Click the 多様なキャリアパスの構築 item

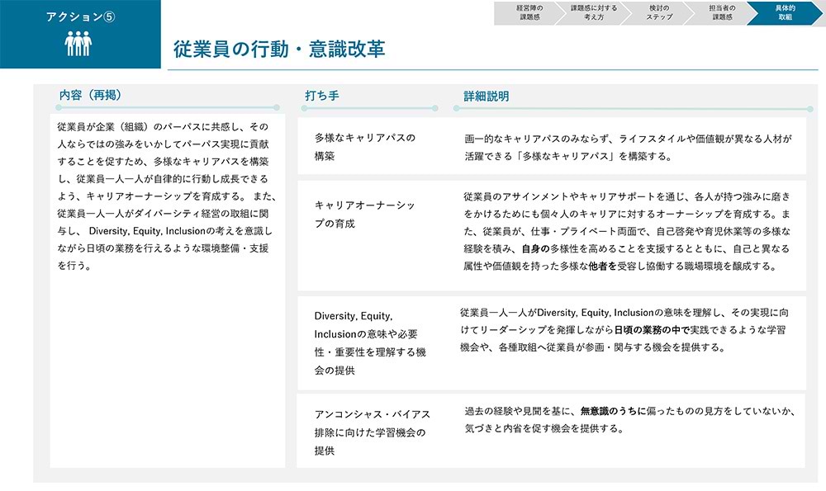(365, 147)
